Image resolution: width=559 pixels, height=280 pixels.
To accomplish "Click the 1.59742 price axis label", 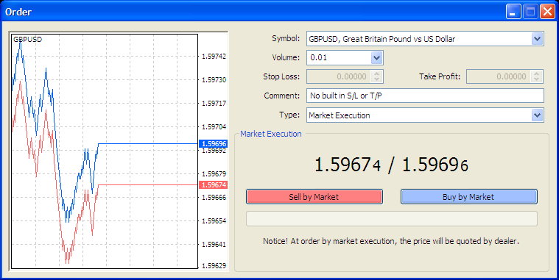I will (214, 56).
